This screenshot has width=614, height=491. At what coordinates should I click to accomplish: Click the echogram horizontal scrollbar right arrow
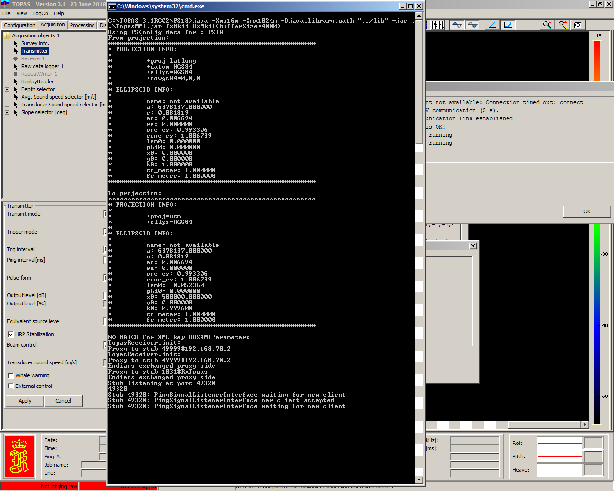coord(585,424)
